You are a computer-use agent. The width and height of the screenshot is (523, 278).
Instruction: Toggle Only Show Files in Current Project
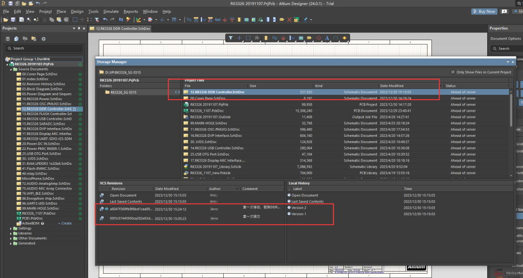point(453,72)
